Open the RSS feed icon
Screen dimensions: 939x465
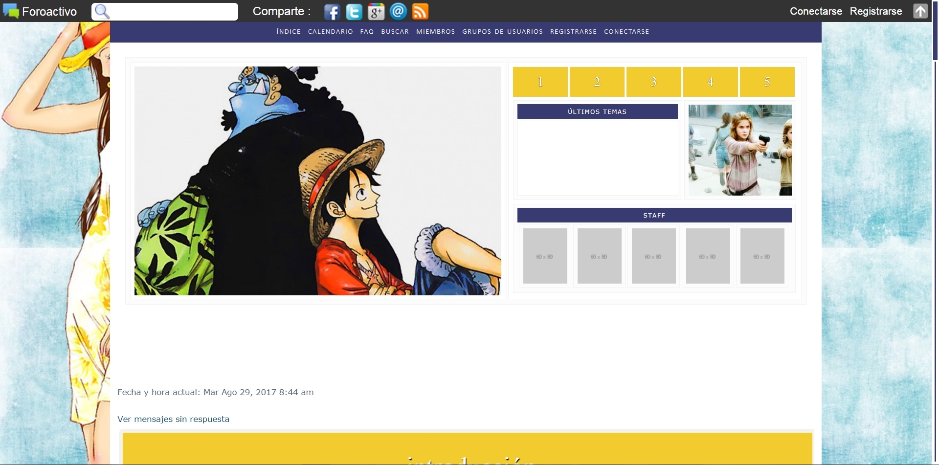coord(420,12)
